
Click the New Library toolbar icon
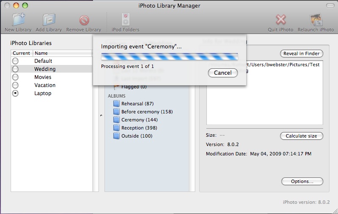click(x=18, y=20)
